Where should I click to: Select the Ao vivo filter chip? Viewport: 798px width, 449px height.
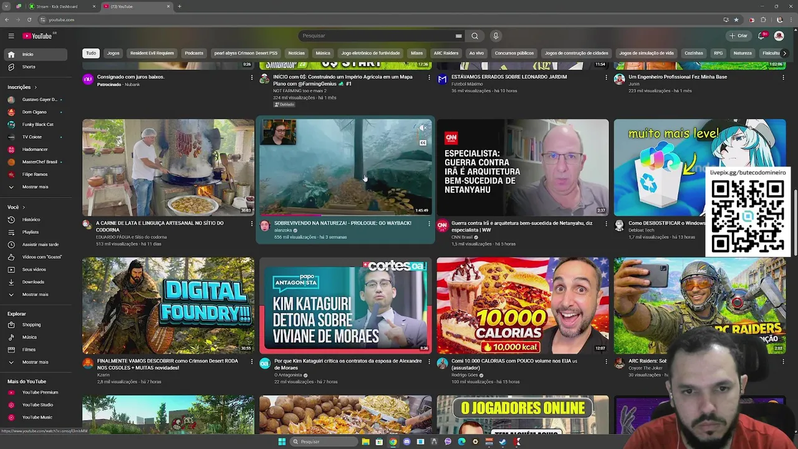(476, 53)
